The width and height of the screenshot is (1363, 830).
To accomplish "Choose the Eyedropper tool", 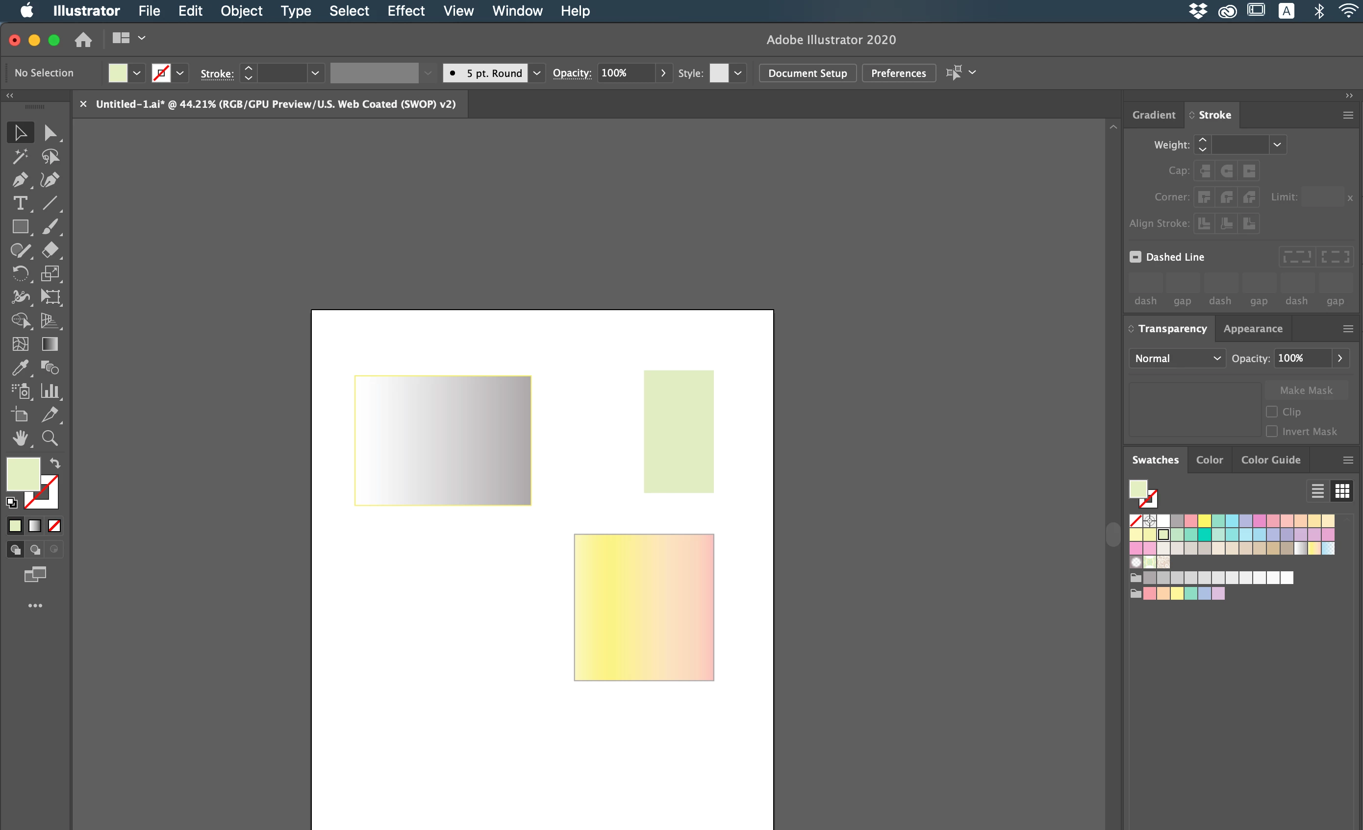I will tap(20, 367).
